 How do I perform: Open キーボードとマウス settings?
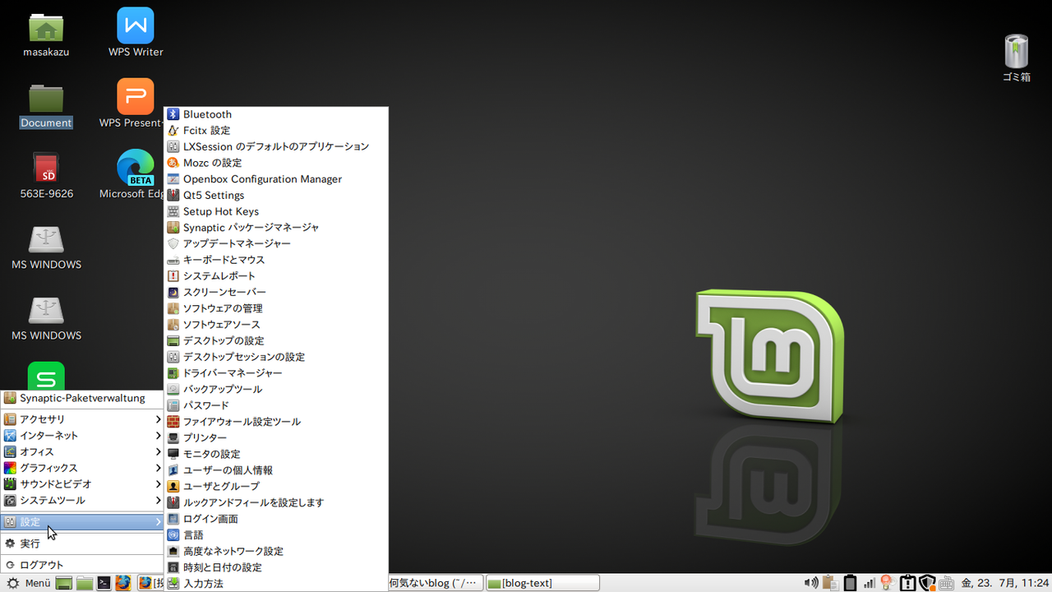(x=276, y=260)
